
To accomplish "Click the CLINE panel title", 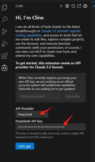I will [x=19, y=6].
